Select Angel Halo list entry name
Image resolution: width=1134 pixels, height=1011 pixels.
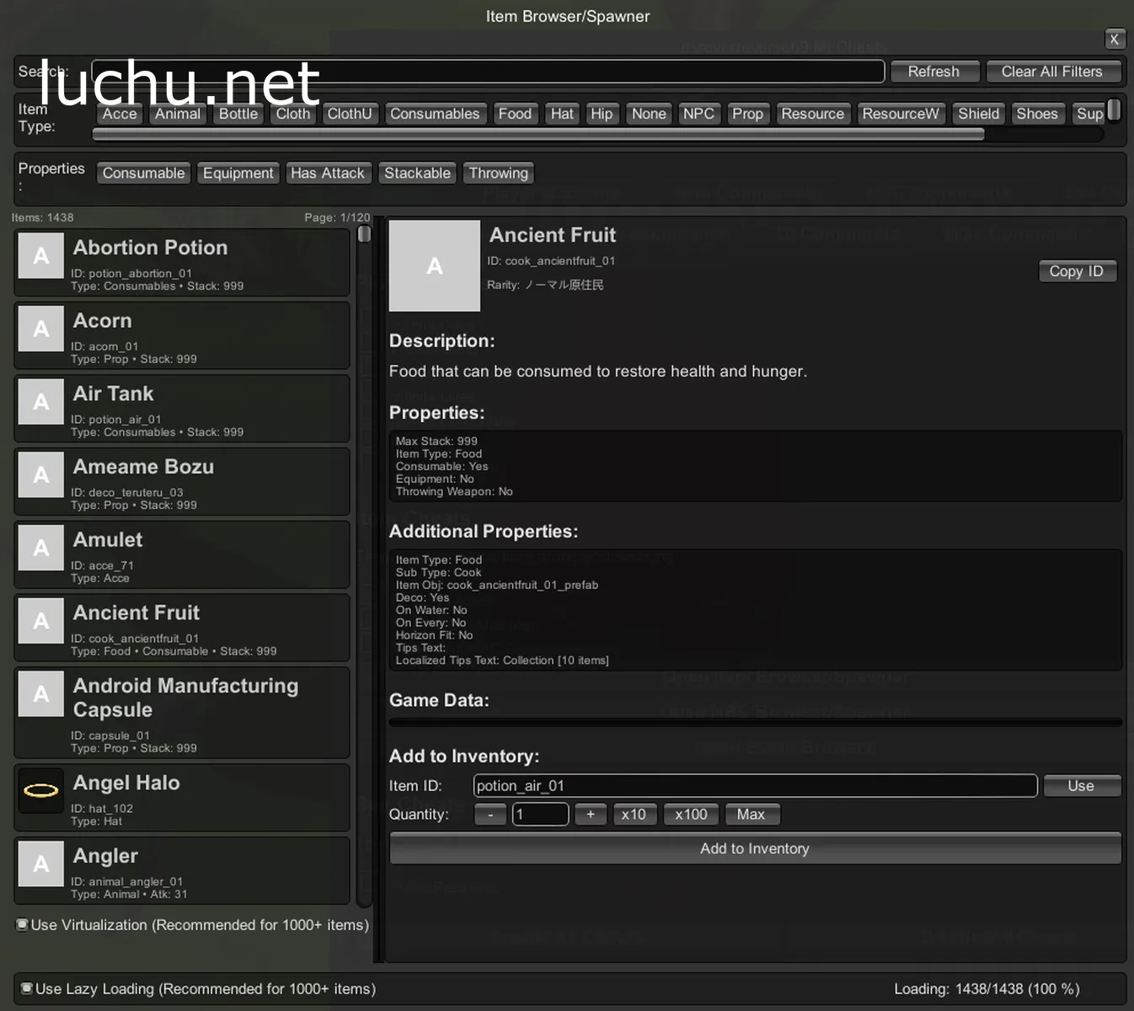pyautogui.click(x=126, y=784)
